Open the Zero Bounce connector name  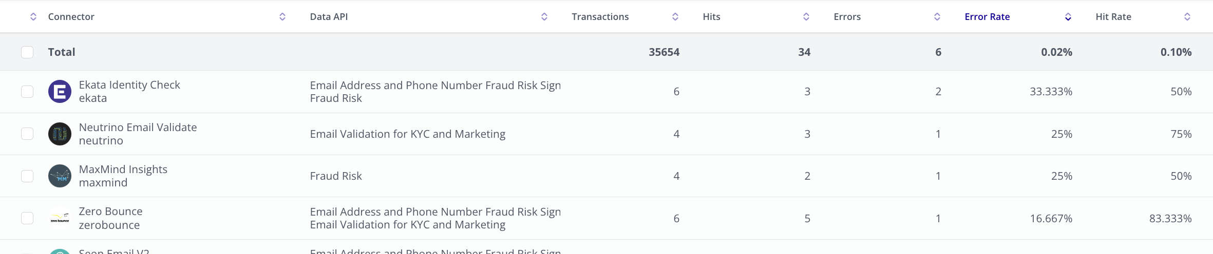(x=110, y=211)
